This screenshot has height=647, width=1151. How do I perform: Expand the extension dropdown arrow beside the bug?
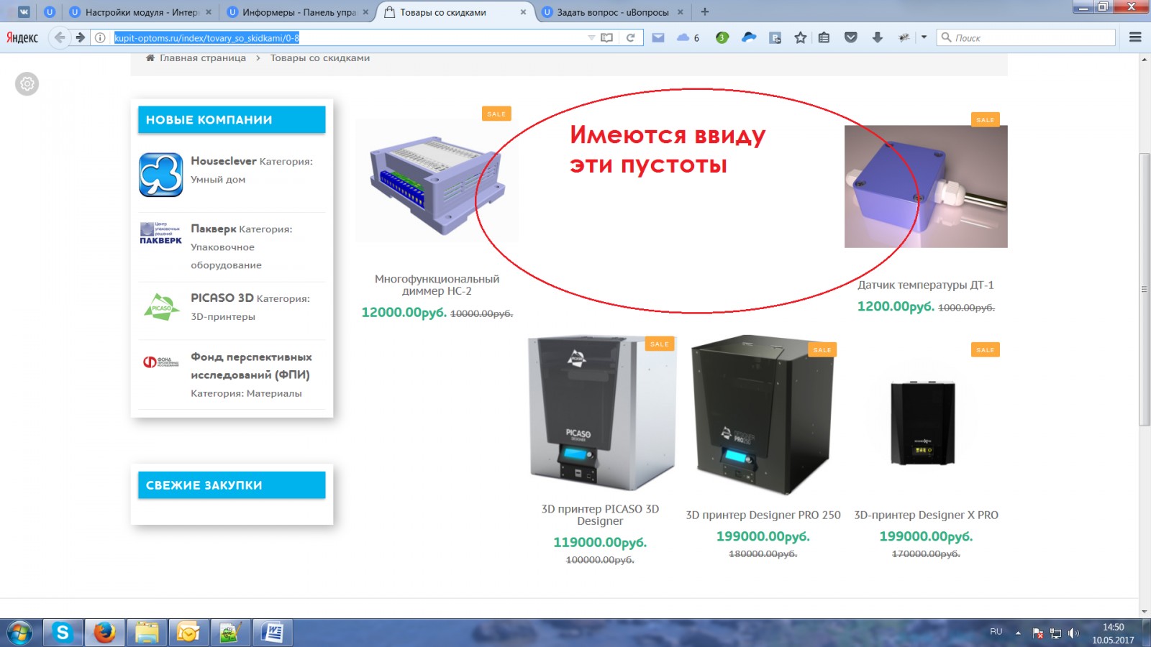coord(924,37)
